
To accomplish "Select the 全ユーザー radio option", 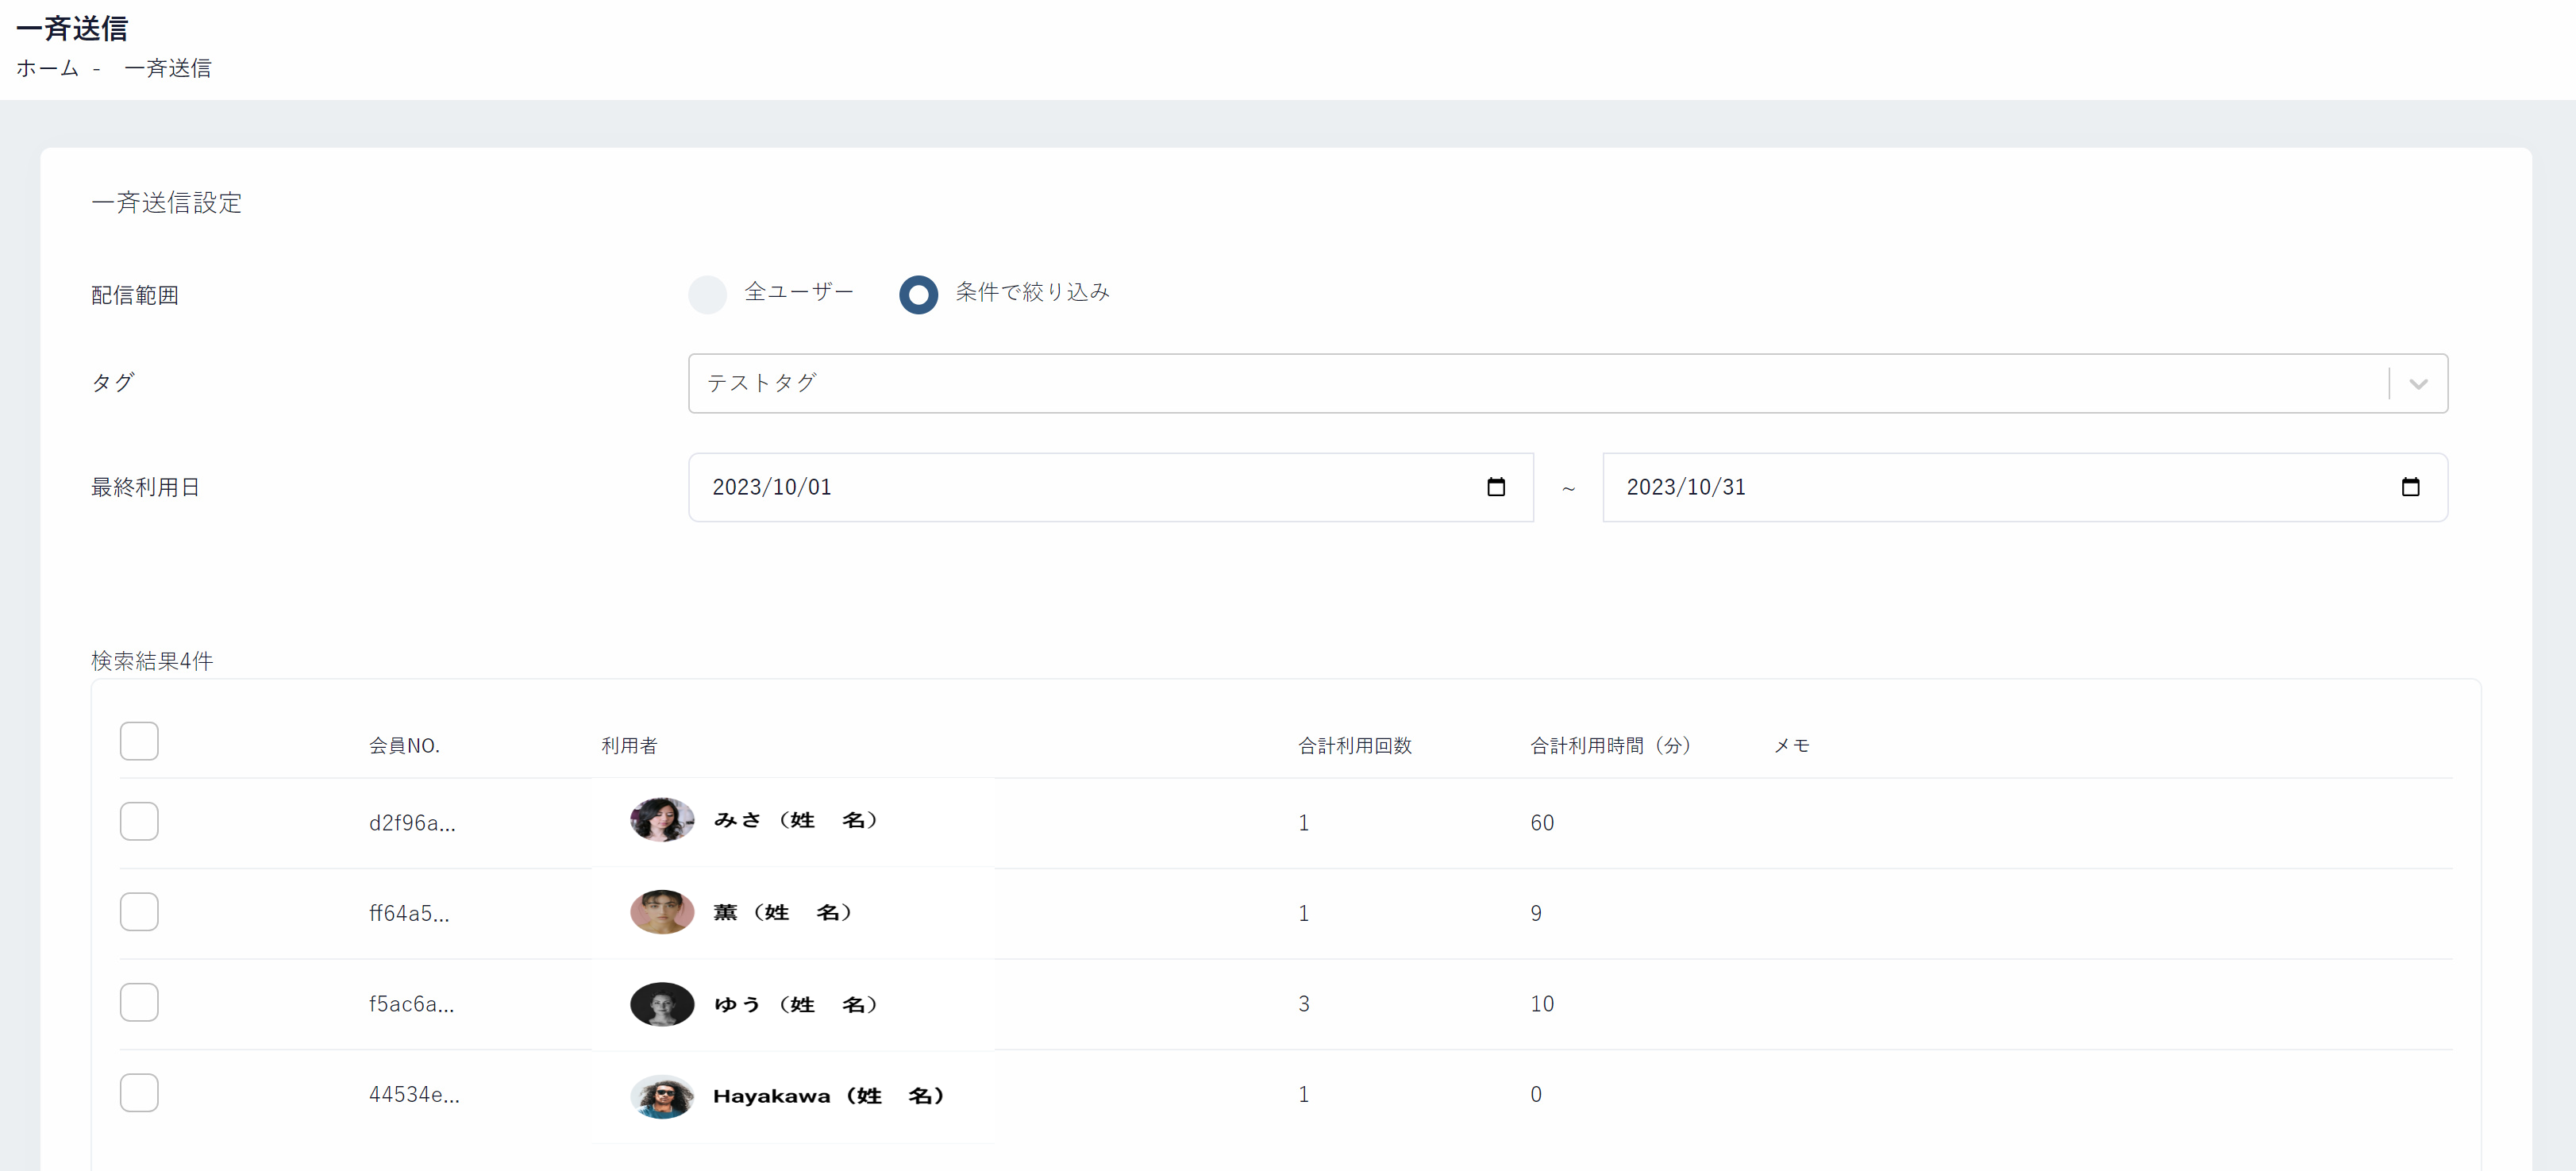I will 707,294.
